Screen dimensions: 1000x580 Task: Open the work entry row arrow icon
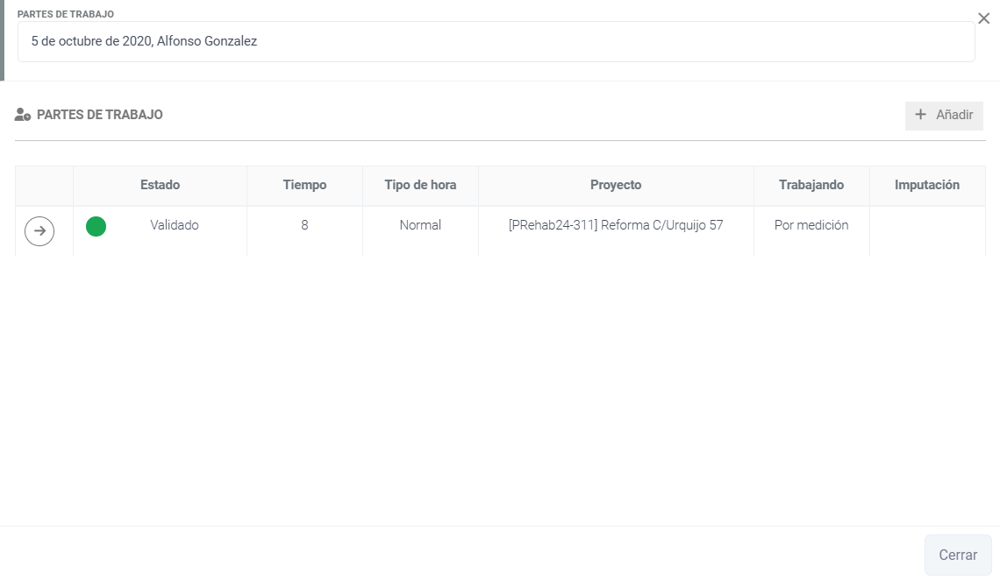39,231
